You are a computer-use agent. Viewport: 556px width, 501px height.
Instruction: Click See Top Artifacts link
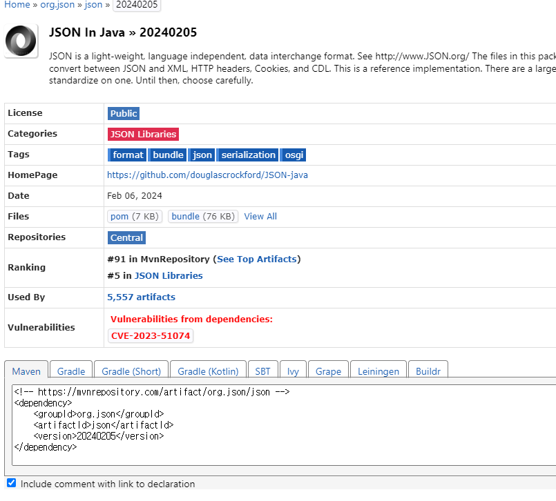257,259
